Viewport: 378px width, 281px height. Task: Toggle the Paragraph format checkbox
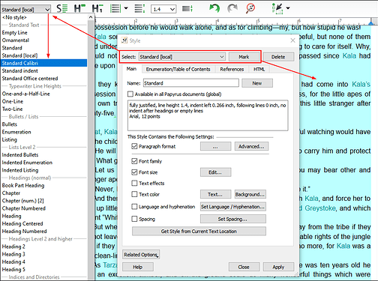[134, 146]
